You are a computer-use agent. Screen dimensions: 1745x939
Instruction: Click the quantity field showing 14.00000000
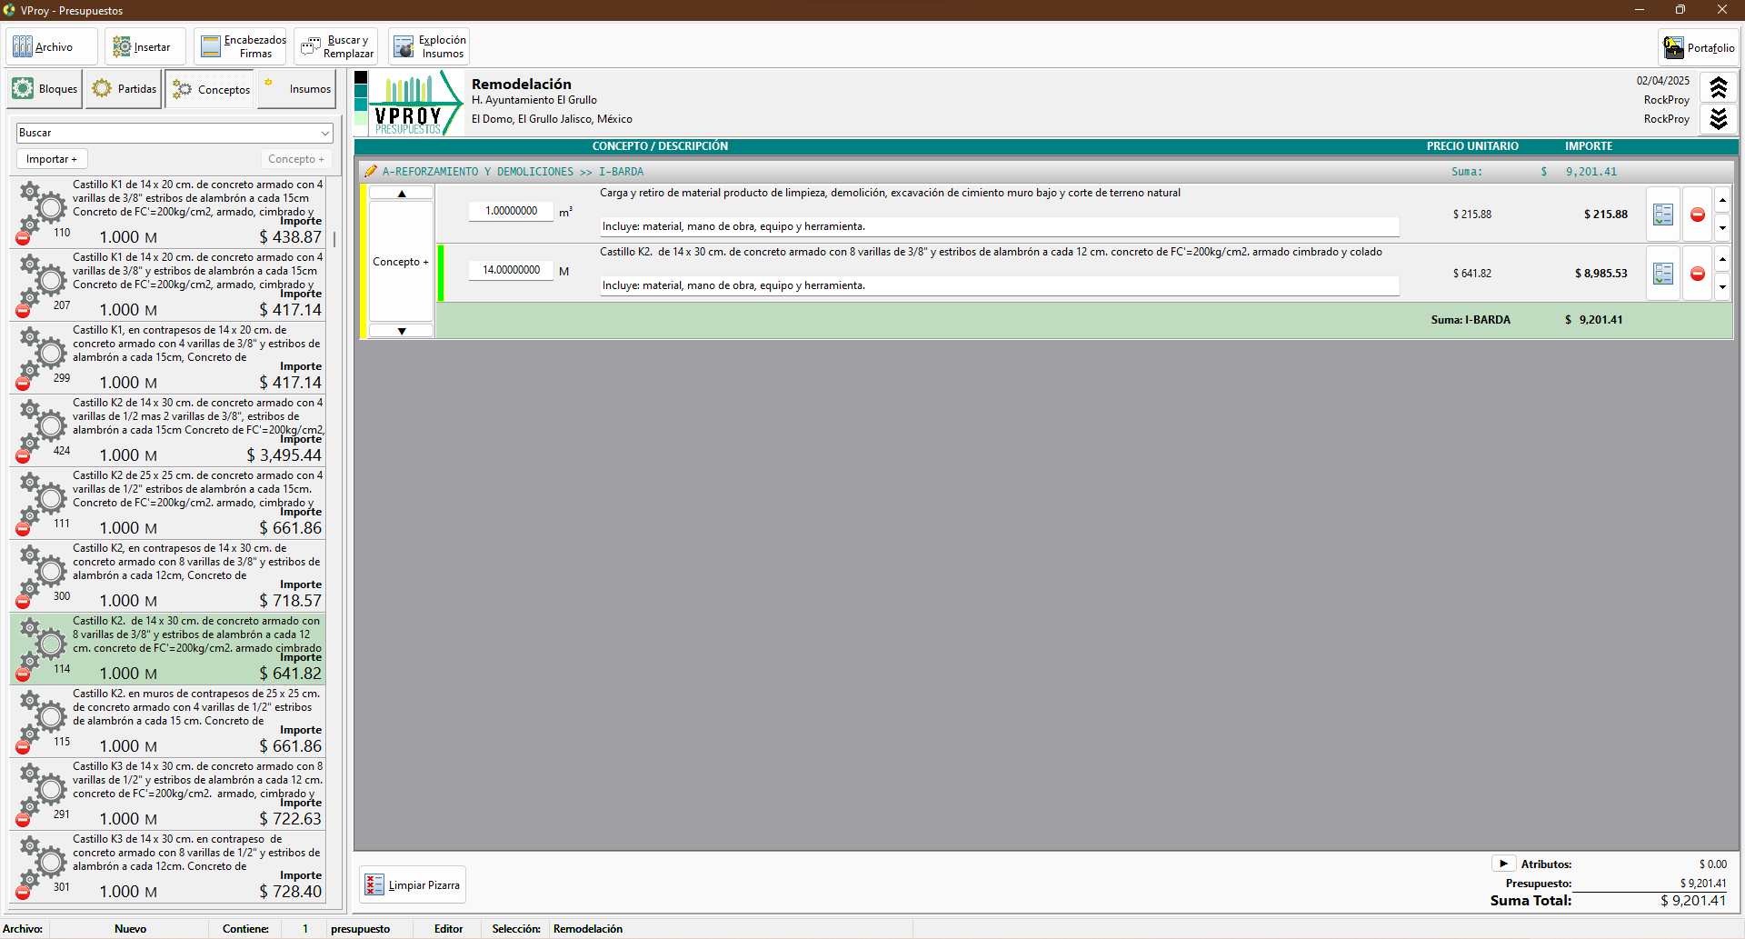tap(511, 270)
